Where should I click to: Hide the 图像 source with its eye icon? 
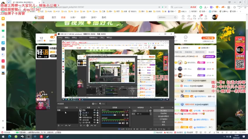click(95, 110)
